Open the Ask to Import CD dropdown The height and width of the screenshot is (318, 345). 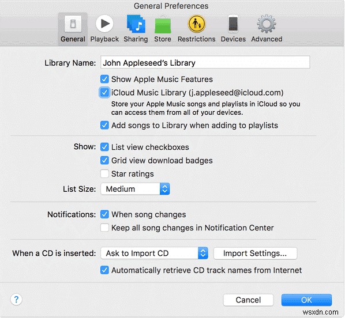[x=154, y=253]
